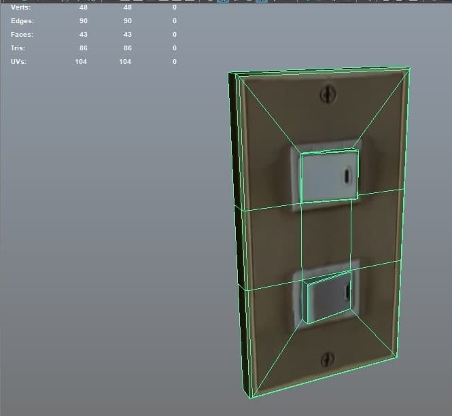Click the Verts label in the poly count HUD
This screenshot has height=416, width=452.
coord(21,7)
